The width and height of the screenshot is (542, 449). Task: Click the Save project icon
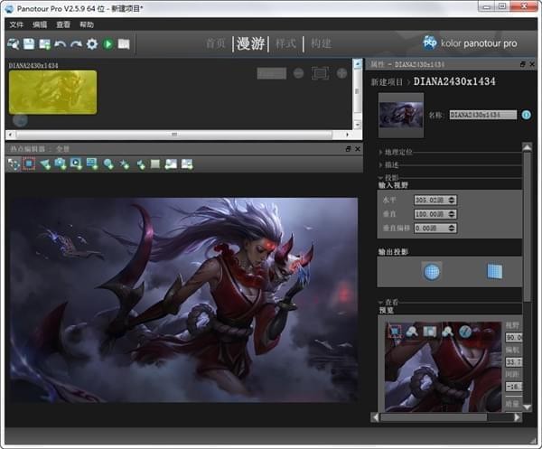click(x=29, y=43)
